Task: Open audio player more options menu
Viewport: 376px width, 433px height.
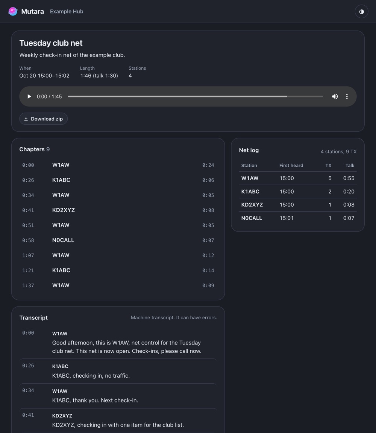Action: (x=347, y=96)
